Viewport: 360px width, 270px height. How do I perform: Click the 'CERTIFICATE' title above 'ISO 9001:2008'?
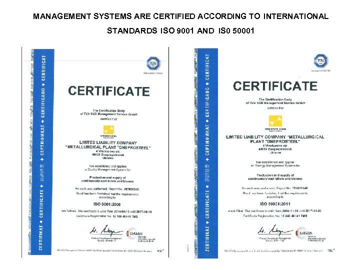(109, 91)
